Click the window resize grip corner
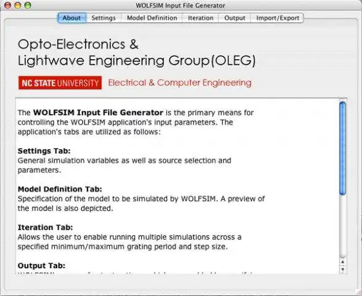Screen dimensions: 362x296 (x=358, y=292)
